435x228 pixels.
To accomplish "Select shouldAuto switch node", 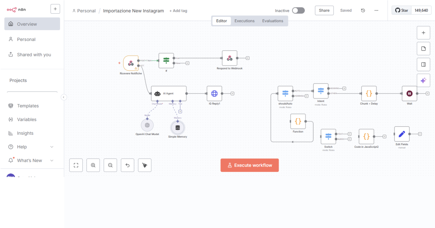I will point(285,94).
